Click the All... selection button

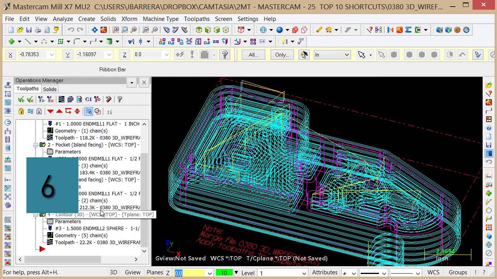[x=253, y=55]
